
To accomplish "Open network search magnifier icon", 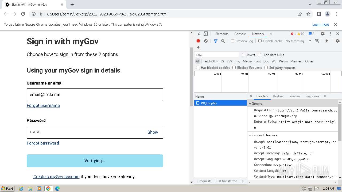I will 223,41.
